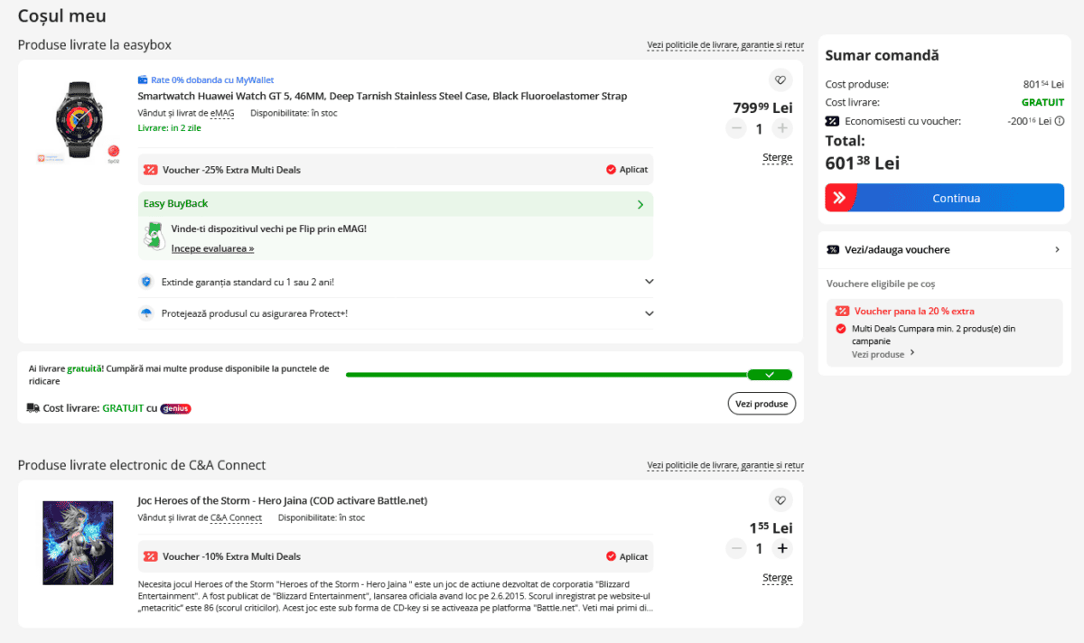Screen dimensions: 1084x643
Task: Add Huawei Watch to favorites heart icon
Action: pos(781,80)
